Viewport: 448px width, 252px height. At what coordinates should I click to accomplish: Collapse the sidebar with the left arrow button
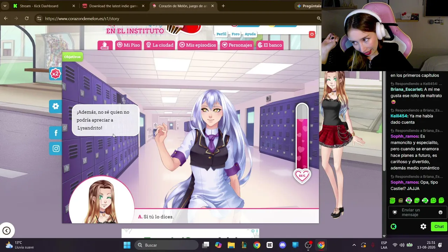point(6,231)
